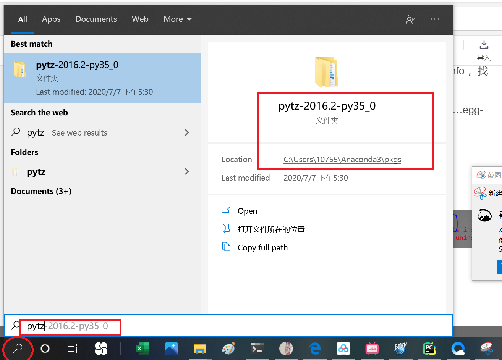Open Excel from the taskbar
502x360 pixels.
pyautogui.click(x=143, y=349)
